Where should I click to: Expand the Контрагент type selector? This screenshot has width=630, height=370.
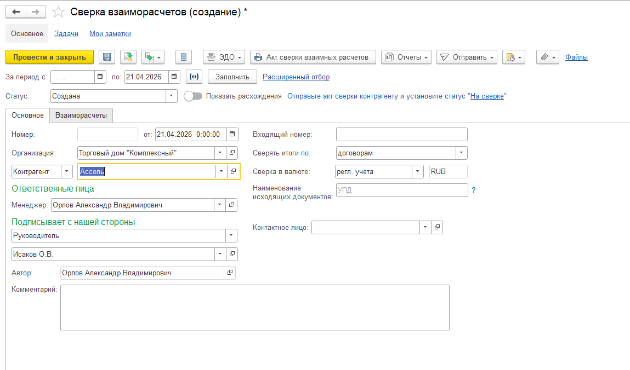[x=67, y=171]
